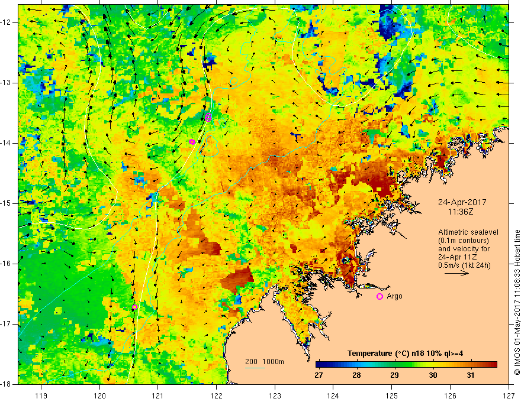Click the '29' label on the color bar
This screenshot has height=402, width=521.
(394, 375)
